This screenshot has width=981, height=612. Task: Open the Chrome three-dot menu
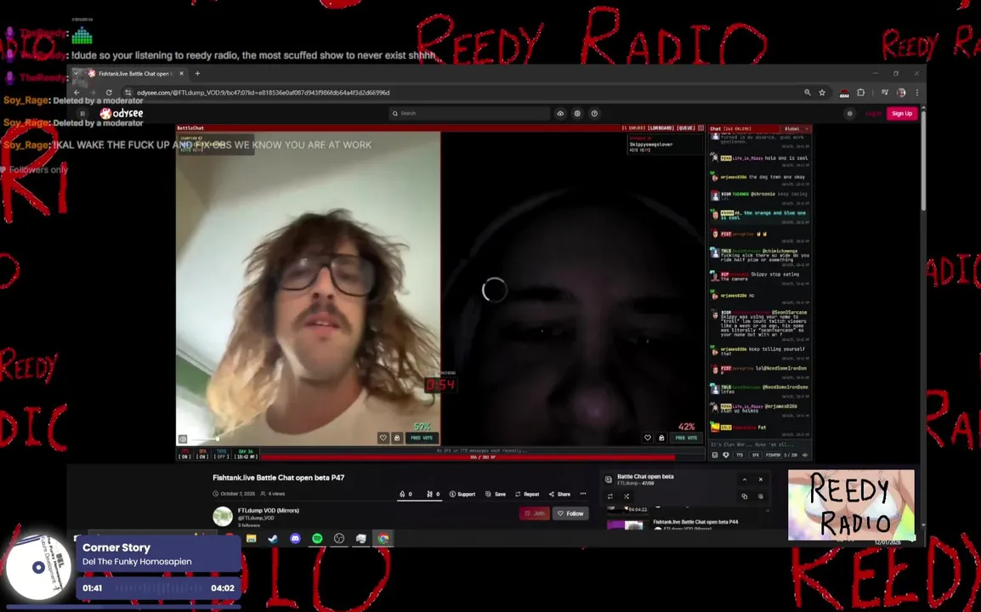916,93
